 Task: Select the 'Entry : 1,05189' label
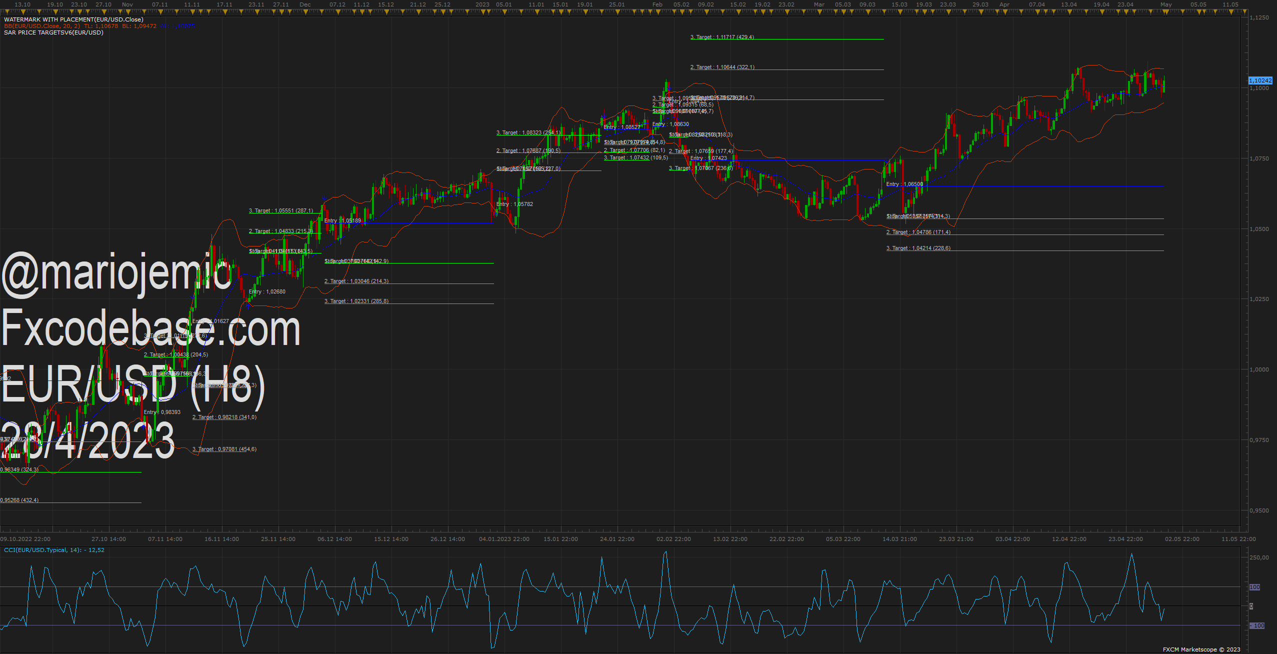(342, 221)
